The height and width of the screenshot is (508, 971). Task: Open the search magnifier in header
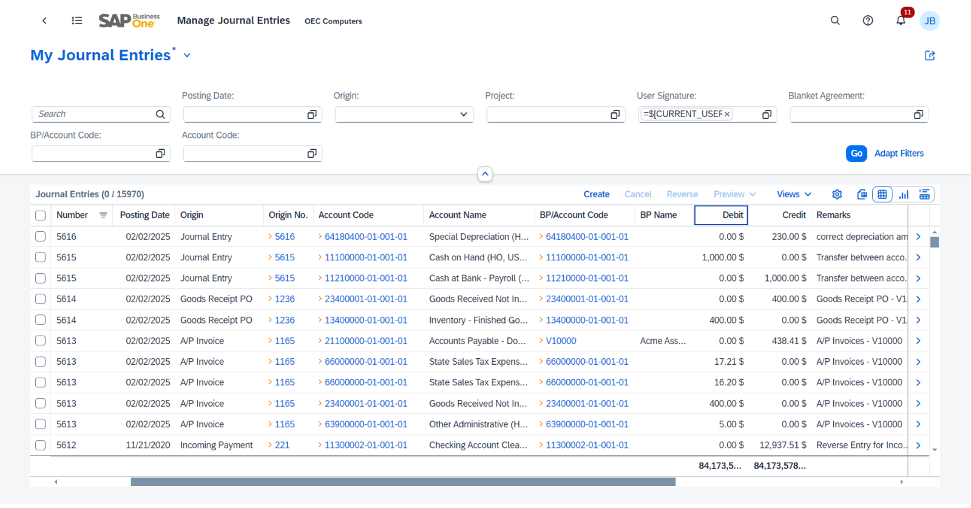(x=835, y=21)
